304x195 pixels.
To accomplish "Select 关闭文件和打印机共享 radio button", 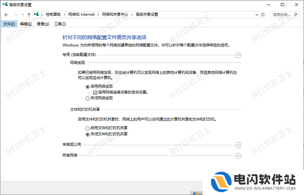I will point(88,134).
